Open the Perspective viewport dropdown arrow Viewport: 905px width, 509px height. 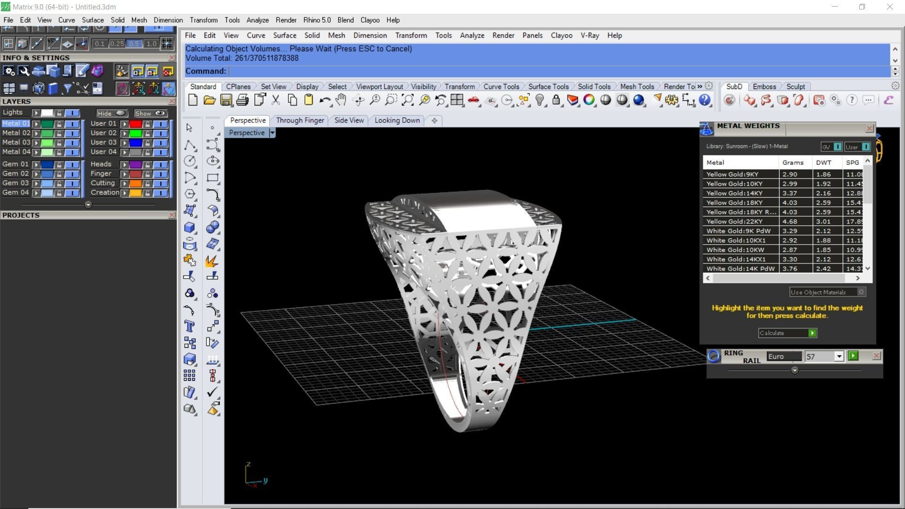272,133
